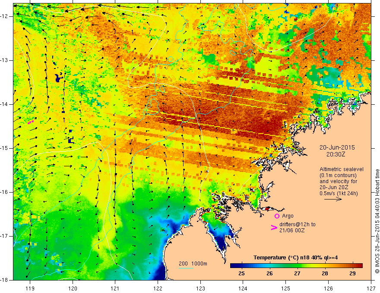Click the 0.5m/s velocity scale arrow
The image size is (380, 293).
pos(333,199)
